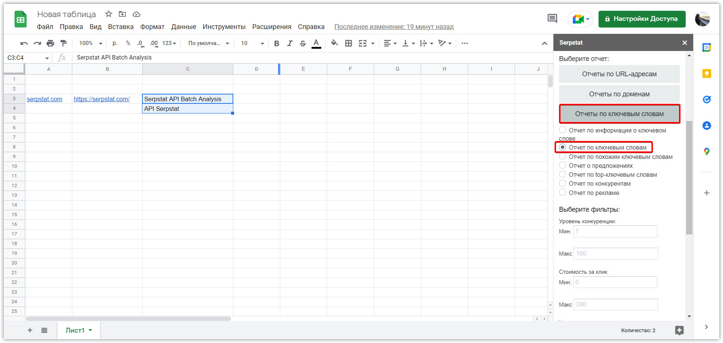Open Google Calendar in the side panel
The width and height of the screenshot is (723, 343).
(x=707, y=47)
